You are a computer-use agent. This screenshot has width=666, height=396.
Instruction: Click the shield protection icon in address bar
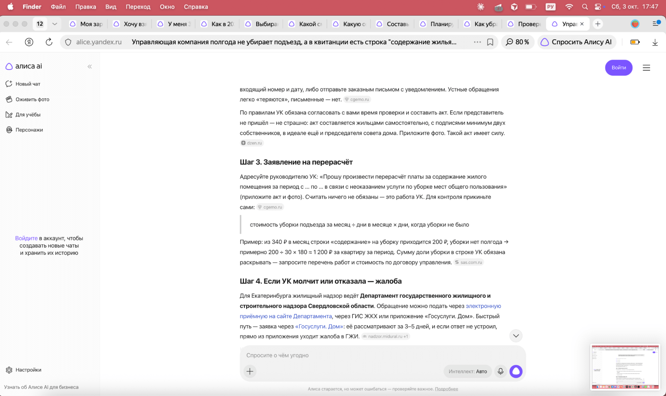point(68,42)
